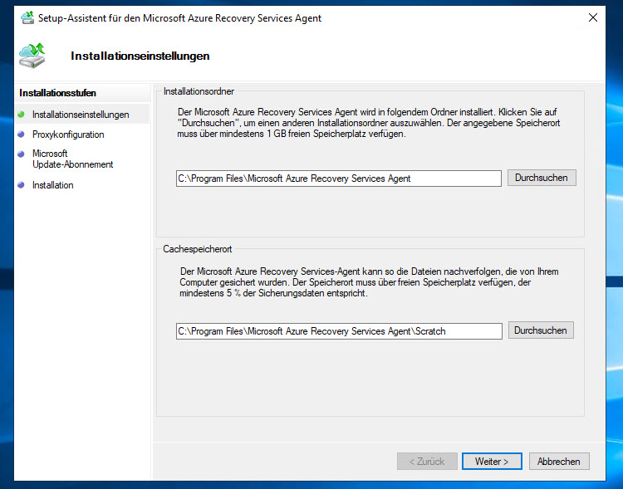Focus the installation folder path field

pos(339,178)
